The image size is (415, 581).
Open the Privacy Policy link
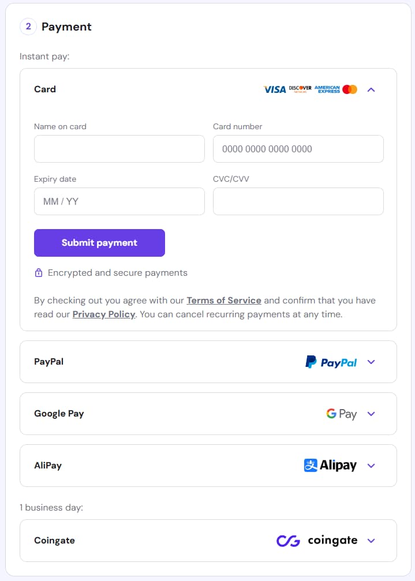click(x=104, y=314)
